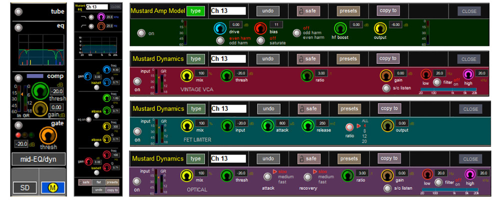The image size is (500, 200).
Task: Enable the gate section on the channel strip
Action: (19, 125)
